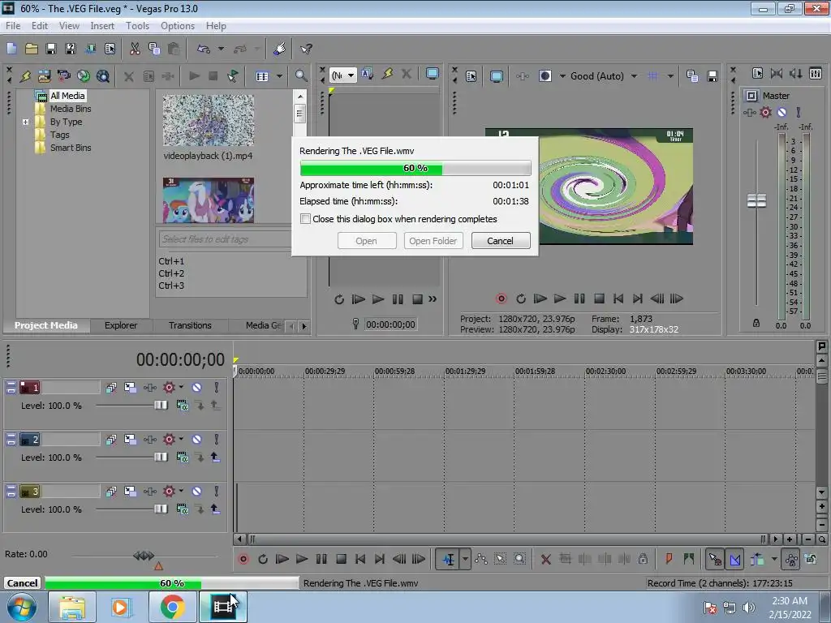The height and width of the screenshot is (623, 831).
Task: Click Cancel in the status bar
Action: [x=22, y=582]
